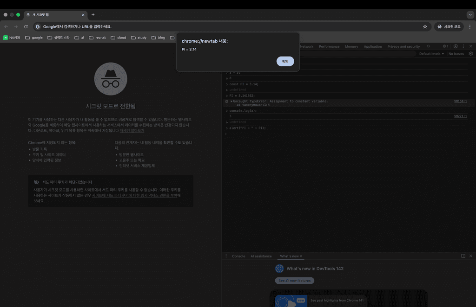The height and width of the screenshot is (307, 476).
Task: Expand the Default levels dropdown
Action: 431,54
